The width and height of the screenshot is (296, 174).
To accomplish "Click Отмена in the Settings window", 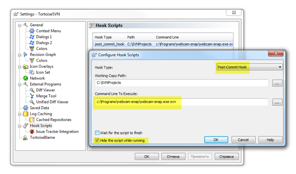I will coord(173,157).
